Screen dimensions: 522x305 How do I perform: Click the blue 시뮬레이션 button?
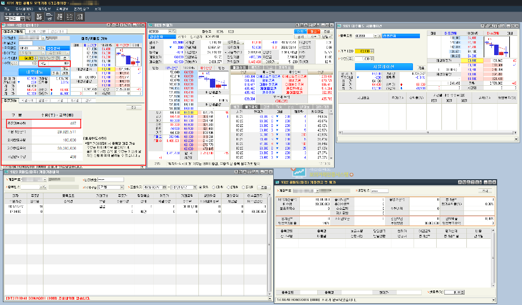tap(383, 67)
